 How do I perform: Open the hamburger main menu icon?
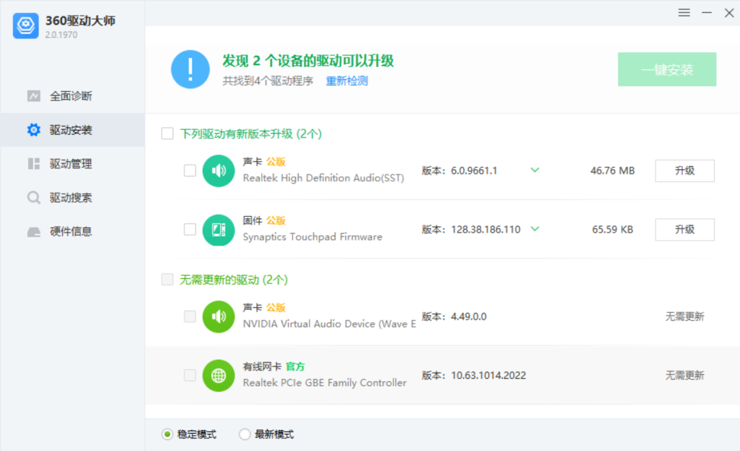tap(684, 13)
